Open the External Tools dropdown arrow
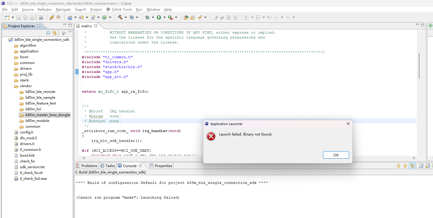Image resolution: width=433 pixels, height=218 pixels. click(176, 17)
